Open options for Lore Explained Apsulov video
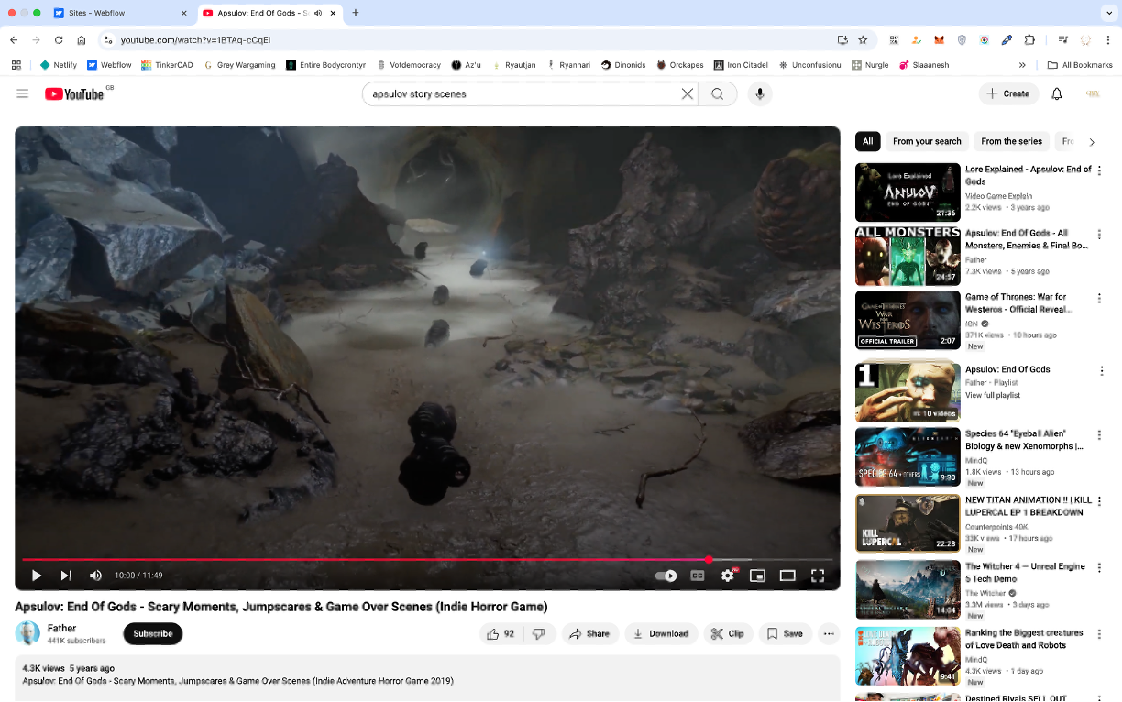 click(x=1101, y=170)
